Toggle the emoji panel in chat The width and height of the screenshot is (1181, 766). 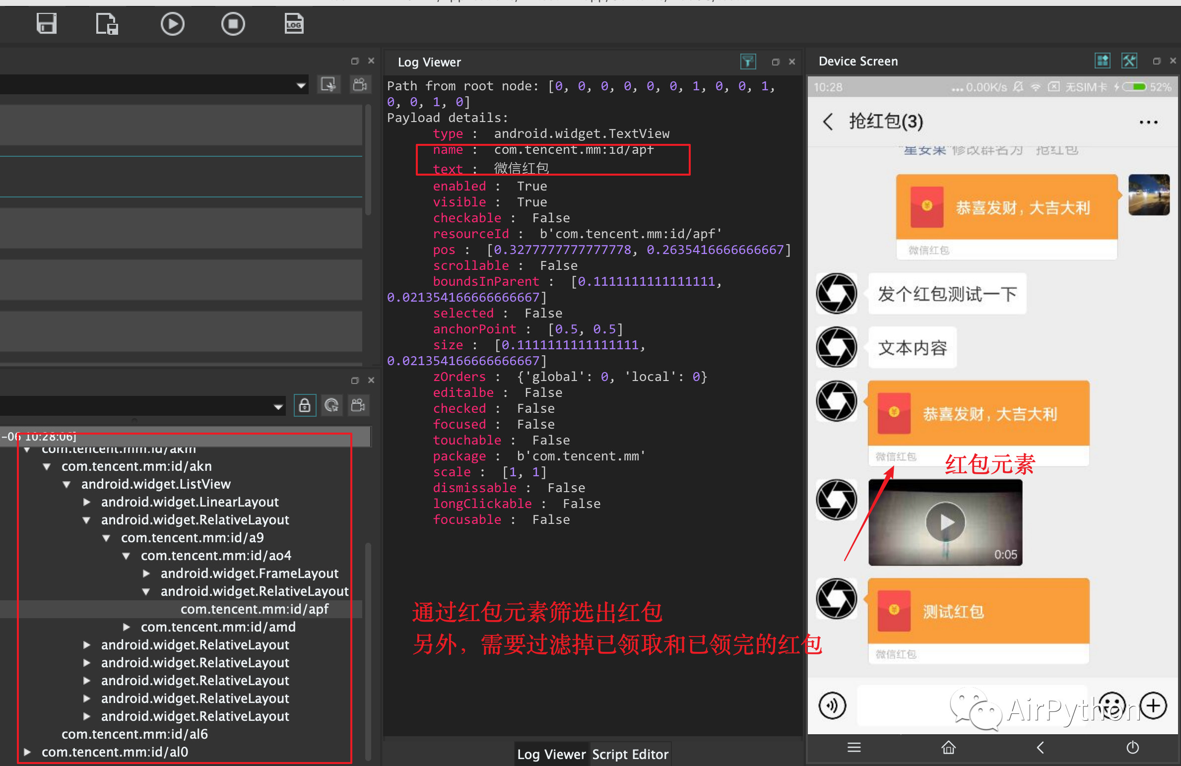(1112, 705)
